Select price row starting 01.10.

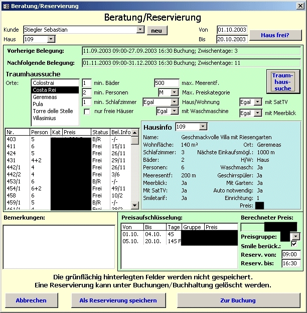coord(179,234)
